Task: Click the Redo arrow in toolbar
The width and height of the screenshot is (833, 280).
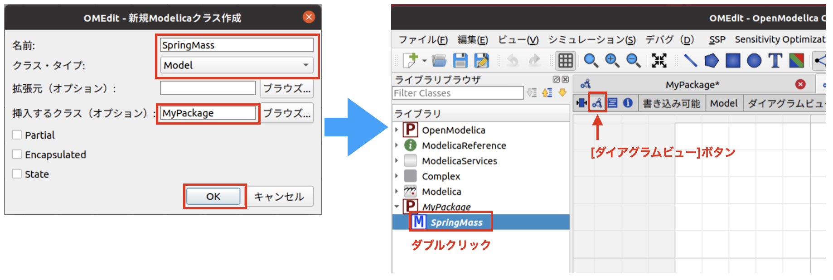Action: 534,60
